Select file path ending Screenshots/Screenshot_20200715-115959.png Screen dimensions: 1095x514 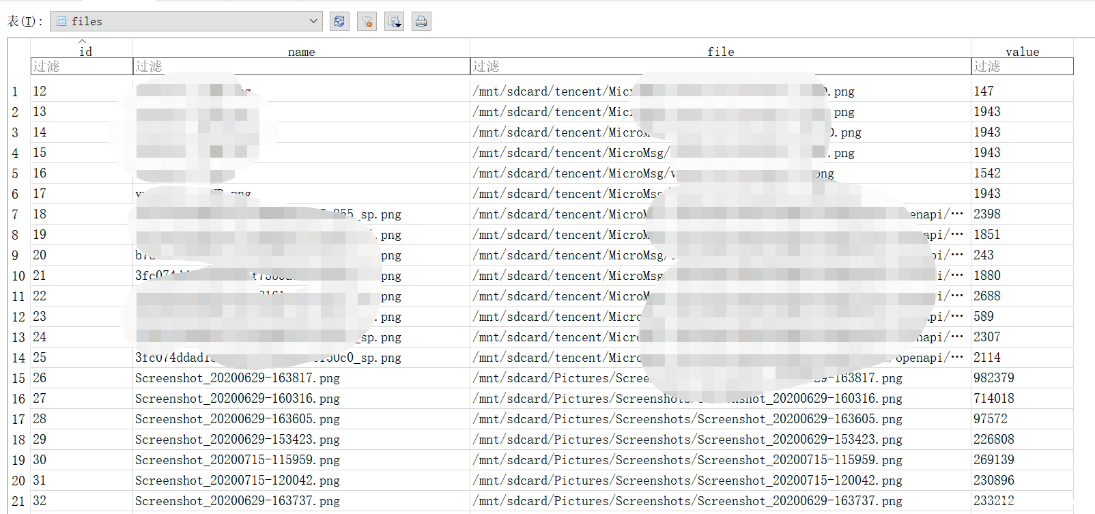[721, 460]
